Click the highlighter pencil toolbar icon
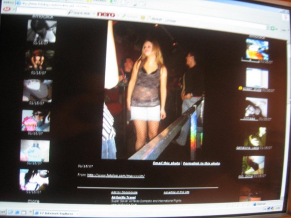Viewport: 291px width, 218px height. pyautogui.click(x=124, y=16)
